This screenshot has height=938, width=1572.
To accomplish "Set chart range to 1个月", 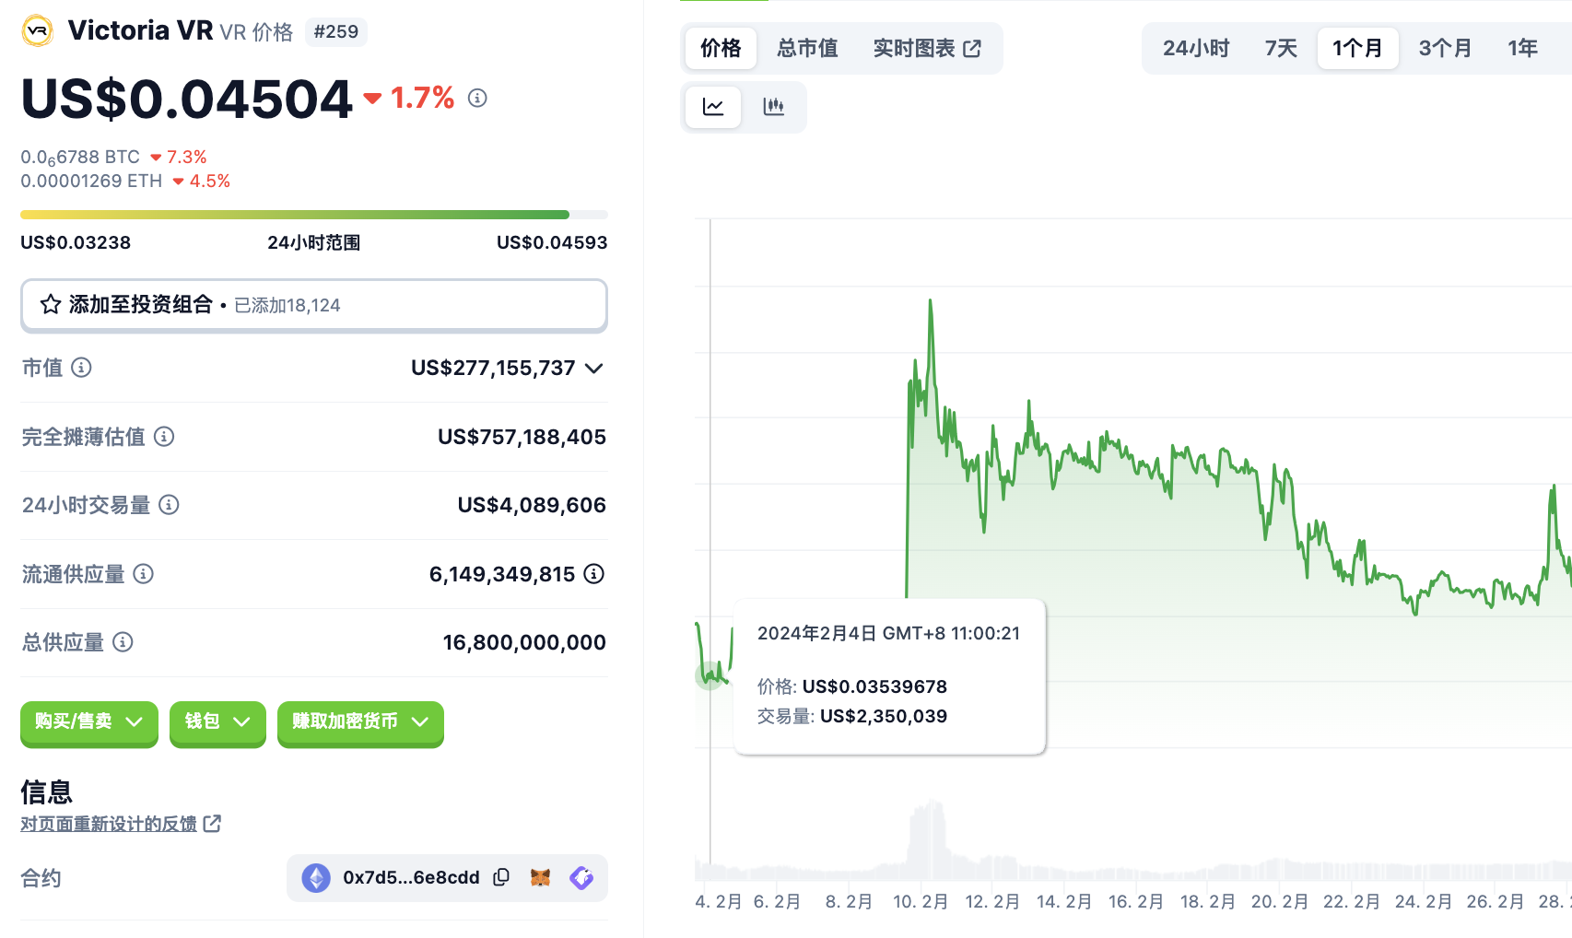I will pyautogui.click(x=1357, y=48).
